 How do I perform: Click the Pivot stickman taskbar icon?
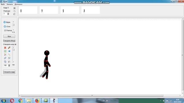click(x=54, y=100)
